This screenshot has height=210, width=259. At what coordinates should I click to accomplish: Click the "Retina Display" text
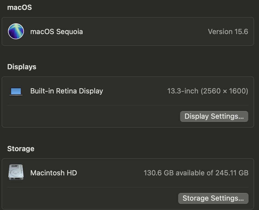[x=79, y=91]
